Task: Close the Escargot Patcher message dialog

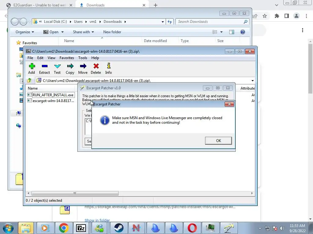Action: pyautogui.click(x=229, y=104)
